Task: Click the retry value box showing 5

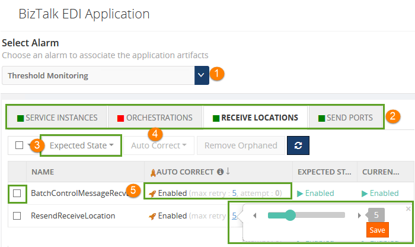Action: [x=376, y=215]
